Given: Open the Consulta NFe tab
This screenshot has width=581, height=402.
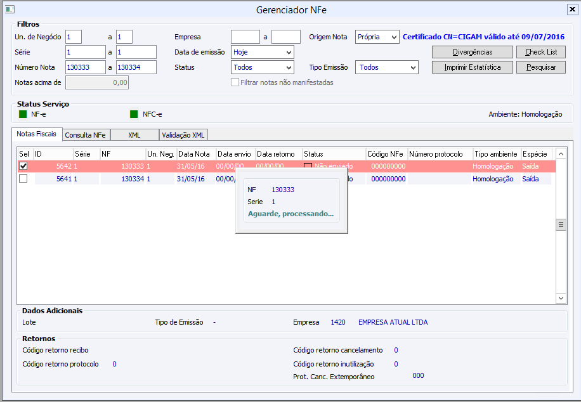Looking at the screenshot, I should (x=86, y=135).
